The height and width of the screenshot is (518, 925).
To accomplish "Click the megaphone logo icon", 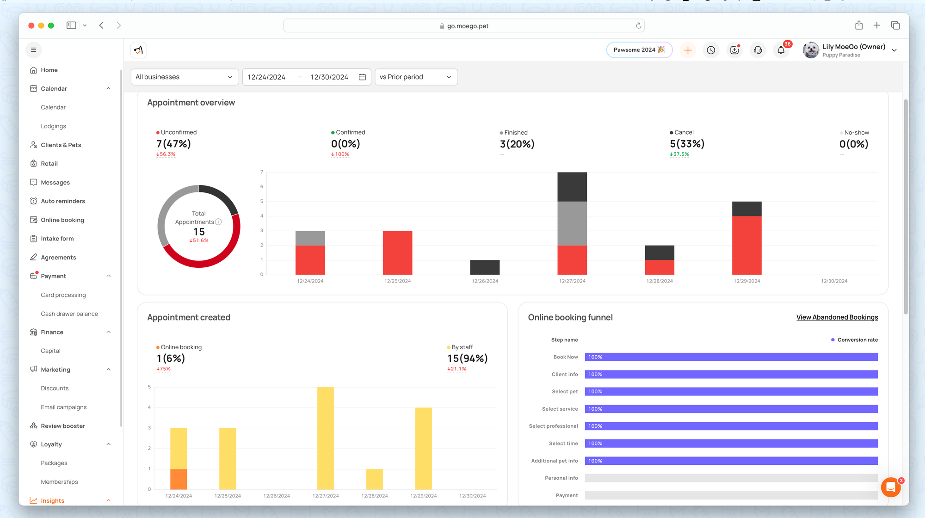I will point(138,50).
